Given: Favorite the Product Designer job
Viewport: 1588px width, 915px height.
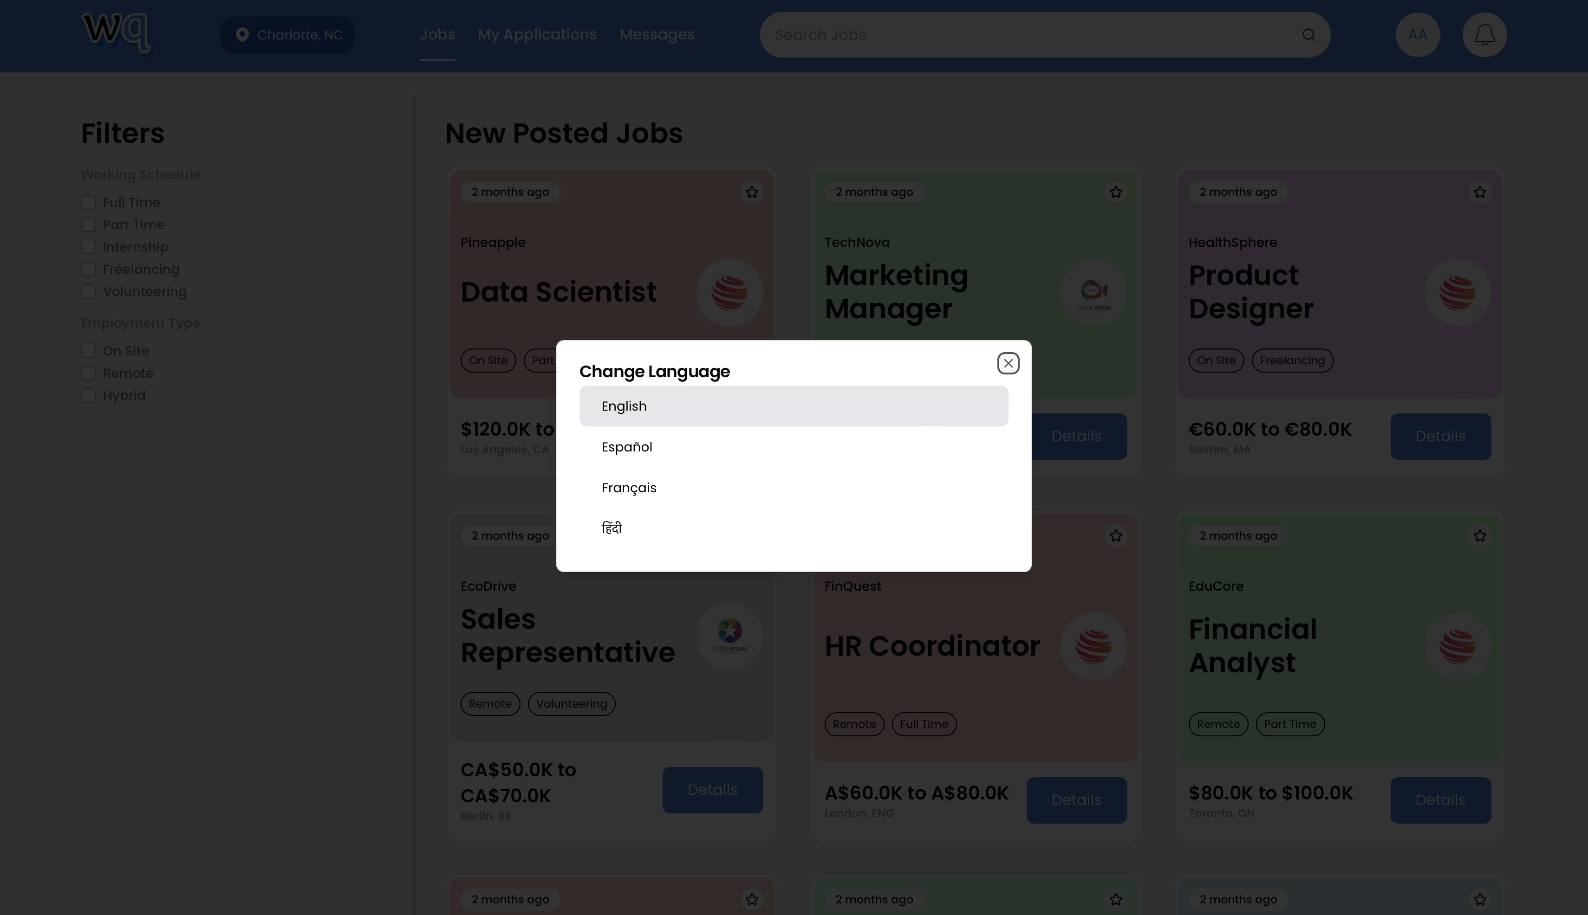Looking at the screenshot, I should pos(1480,192).
